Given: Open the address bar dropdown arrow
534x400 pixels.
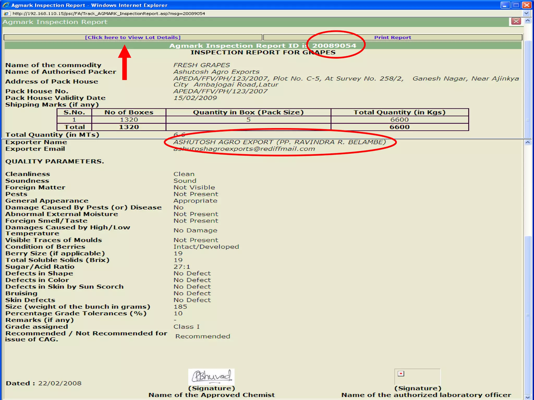Looking at the screenshot, I should pos(526,13).
